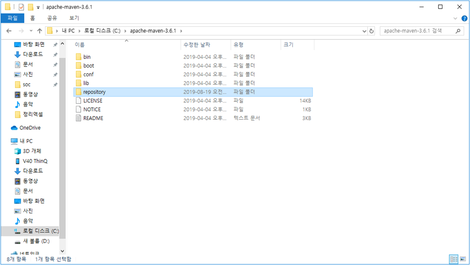The width and height of the screenshot is (470, 265).
Task: Open Quick Access Toolbar customize dropdown
Action: pos(38,7)
